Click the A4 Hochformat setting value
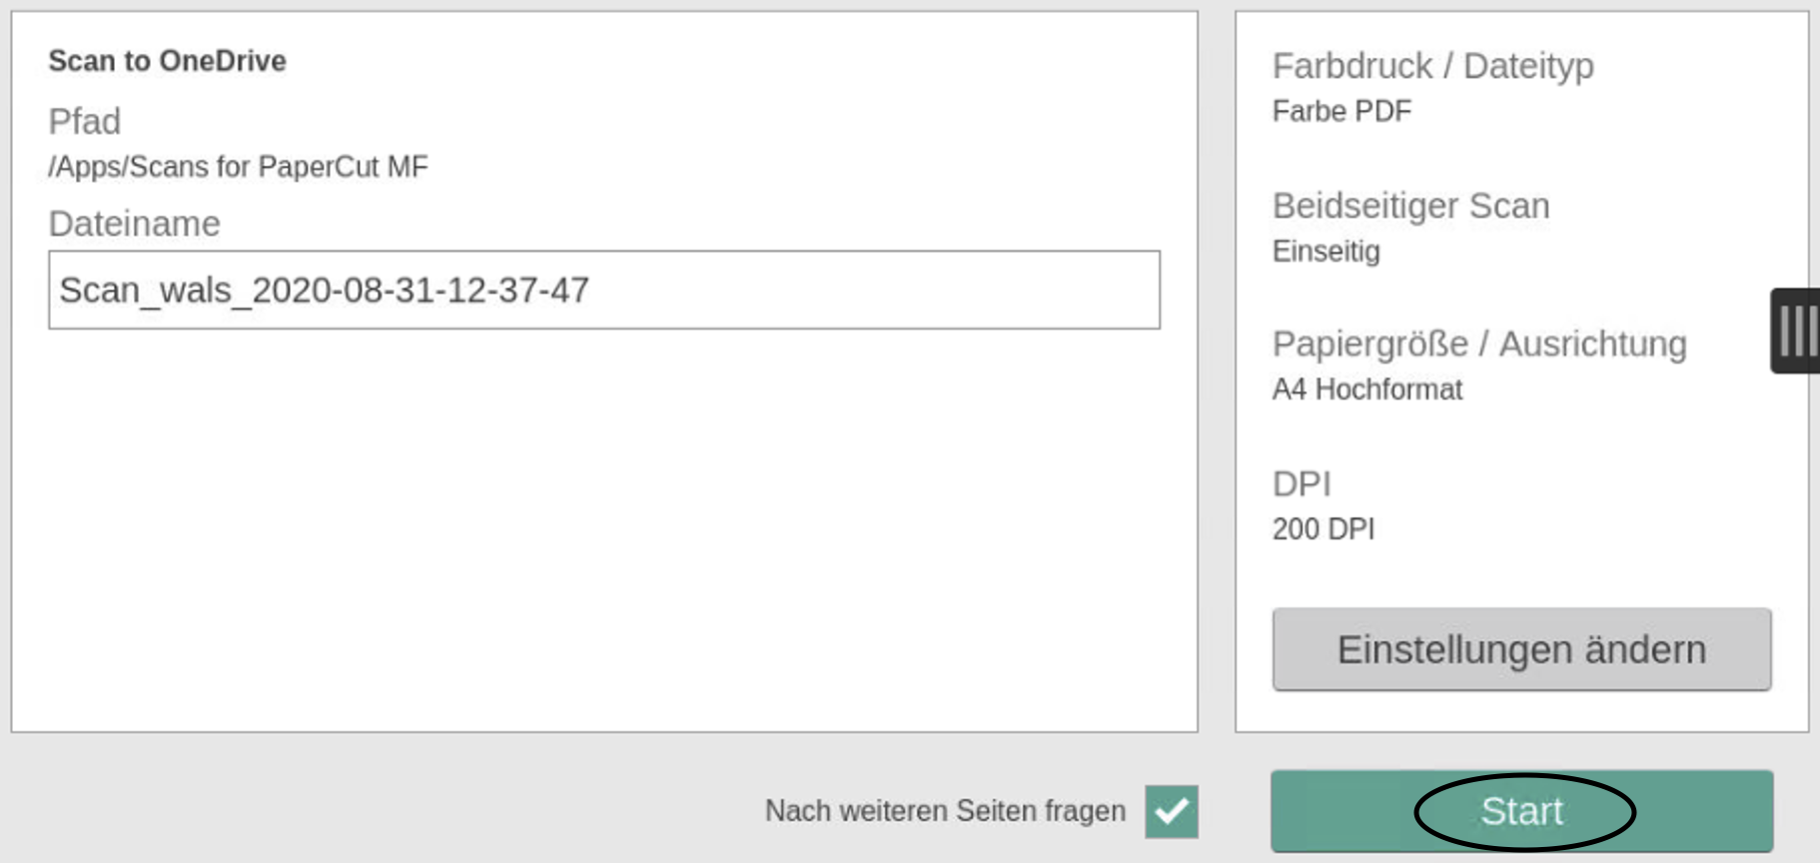Image resolution: width=1820 pixels, height=863 pixels. coord(1366,389)
